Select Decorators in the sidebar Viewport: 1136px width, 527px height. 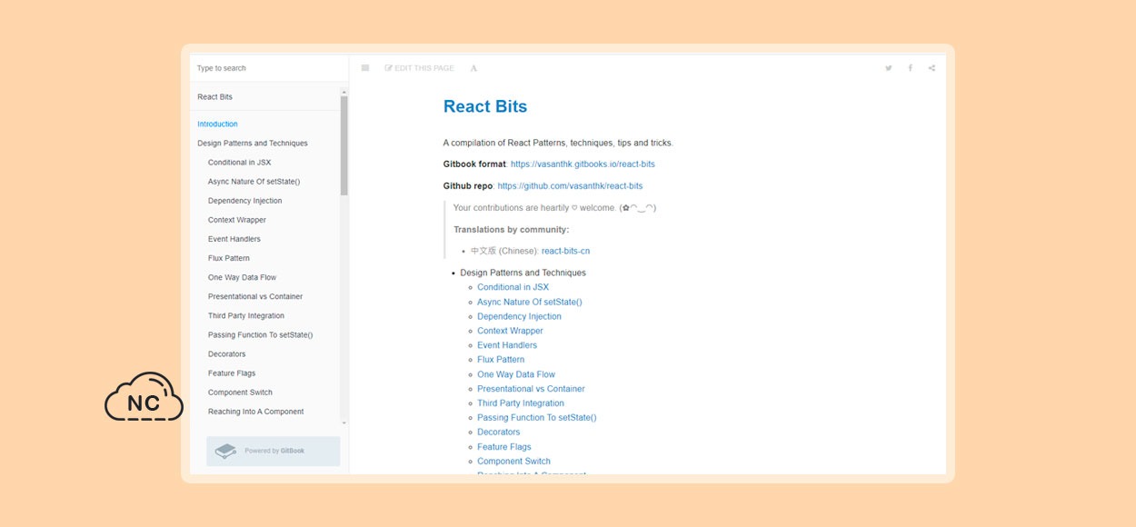pos(227,354)
